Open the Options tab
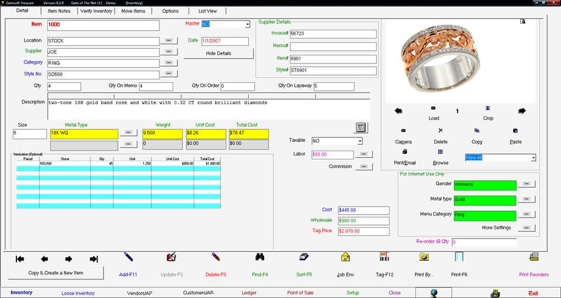The width and height of the screenshot is (561, 298). (170, 11)
